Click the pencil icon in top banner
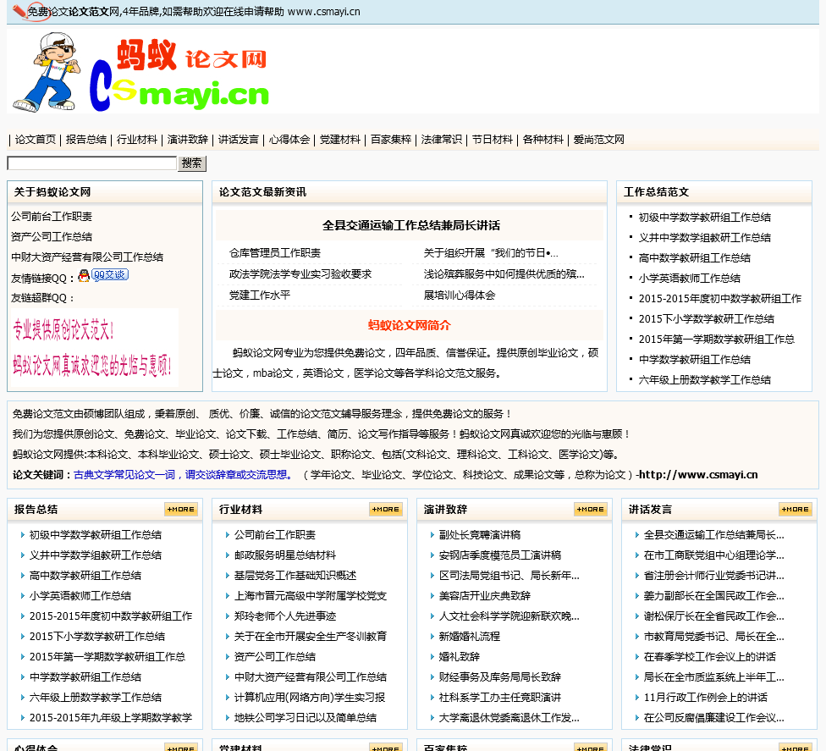The height and width of the screenshot is (751, 826). (x=19, y=11)
